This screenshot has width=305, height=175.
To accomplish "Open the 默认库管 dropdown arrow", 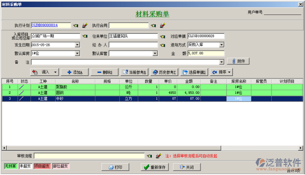I will click(x=155, y=53).
